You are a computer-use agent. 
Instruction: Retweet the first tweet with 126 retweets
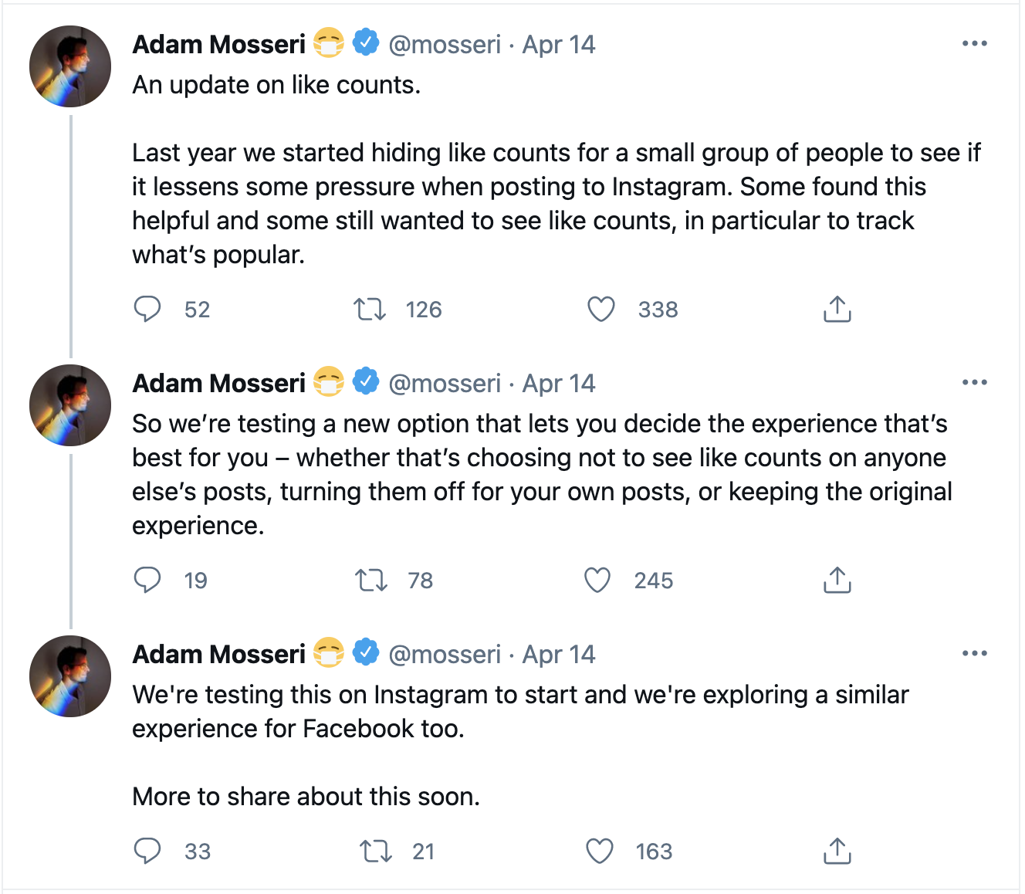pos(370,310)
